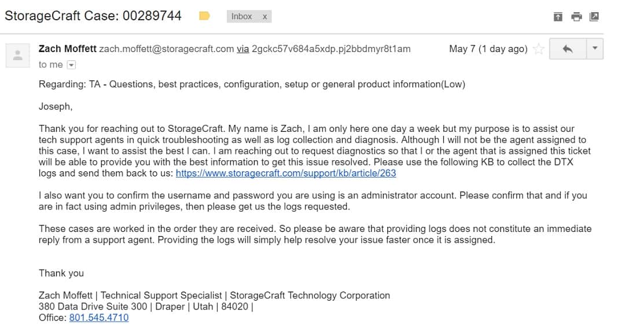The height and width of the screenshot is (332, 625).
Task: Click the 'via' link in sender line
Action: tap(242, 49)
